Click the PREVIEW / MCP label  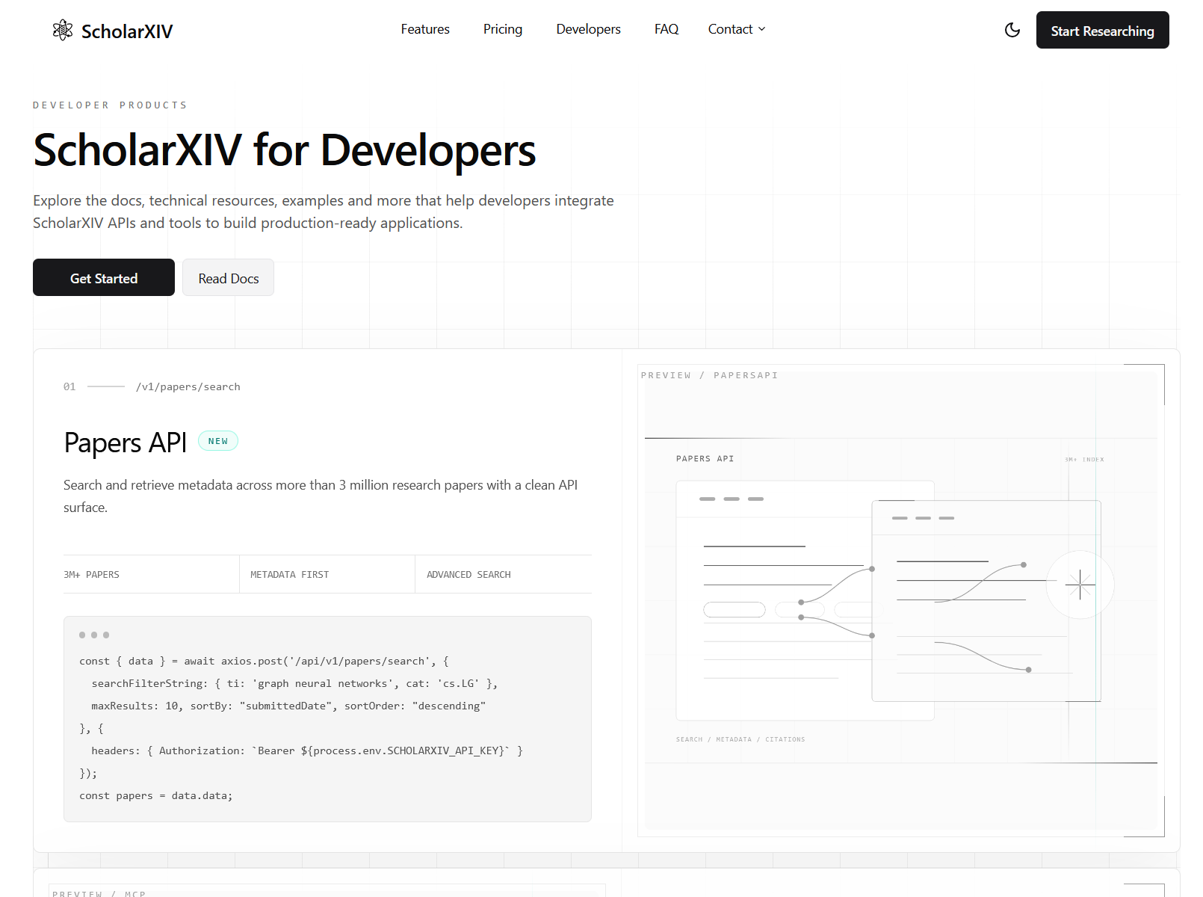click(99, 893)
